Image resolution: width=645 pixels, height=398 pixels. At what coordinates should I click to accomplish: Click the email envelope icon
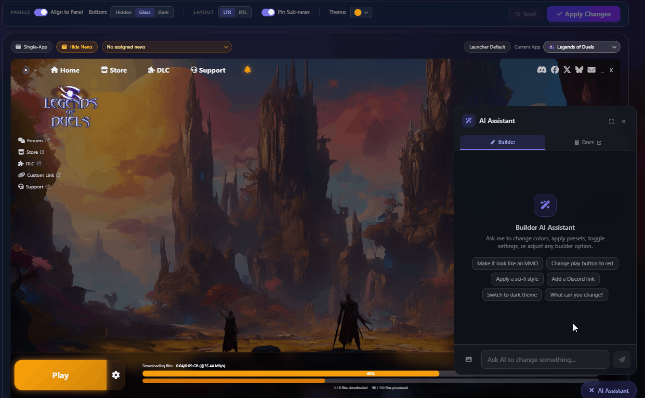coord(592,70)
